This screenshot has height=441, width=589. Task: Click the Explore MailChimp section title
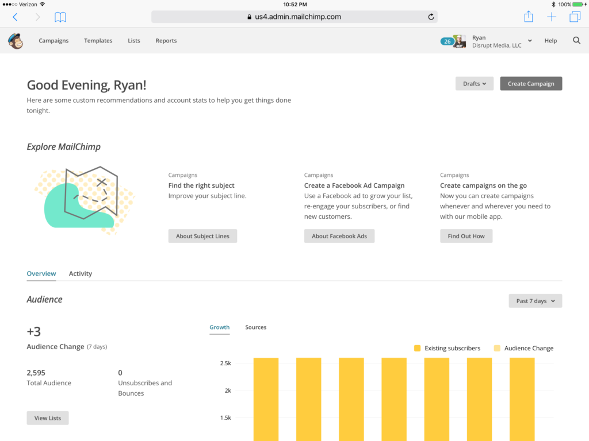63,146
